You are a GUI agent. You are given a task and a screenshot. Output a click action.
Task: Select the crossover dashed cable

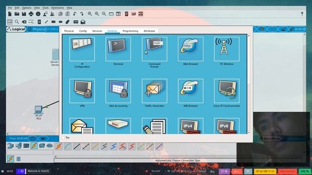pos(86,147)
